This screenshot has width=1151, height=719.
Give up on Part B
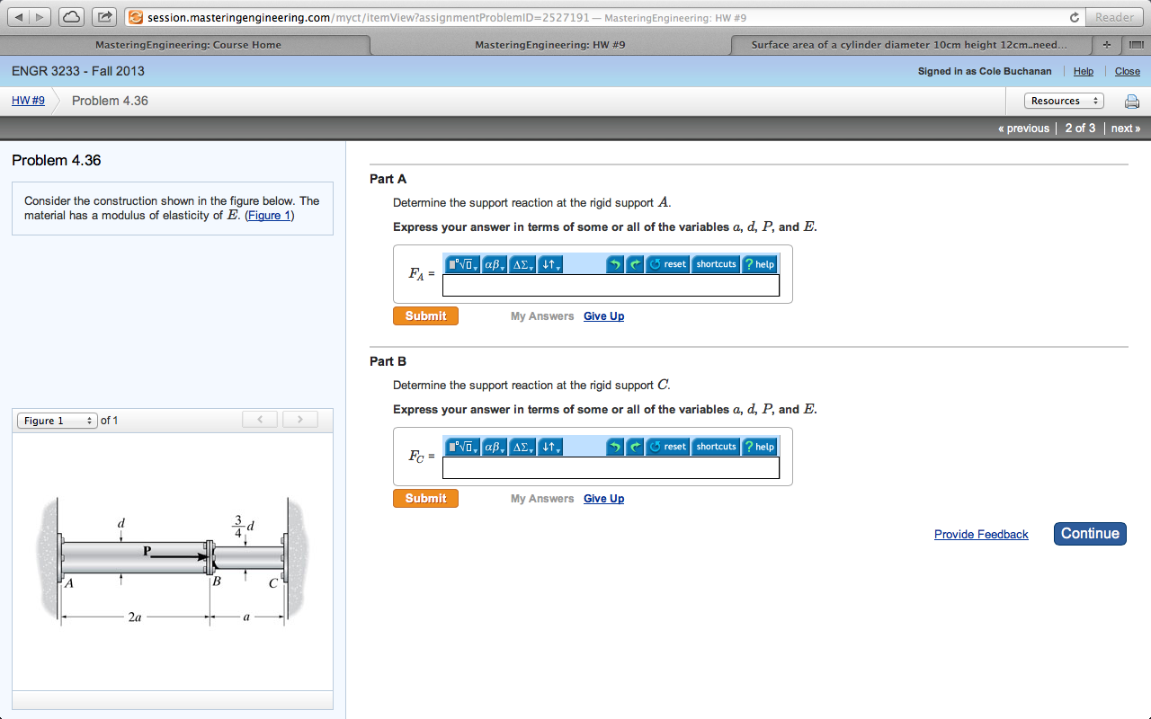[x=603, y=499]
